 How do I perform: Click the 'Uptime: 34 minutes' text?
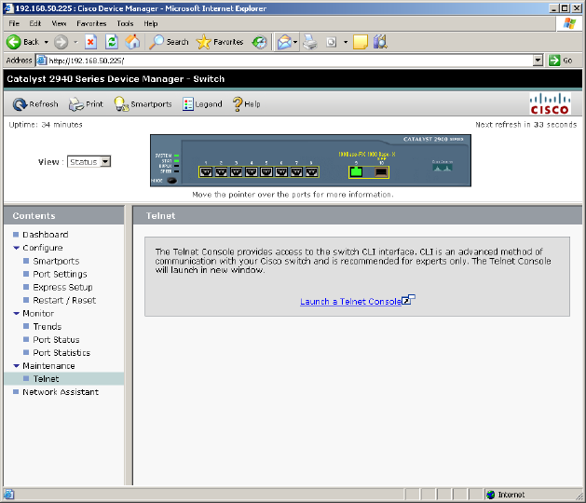point(46,125)
